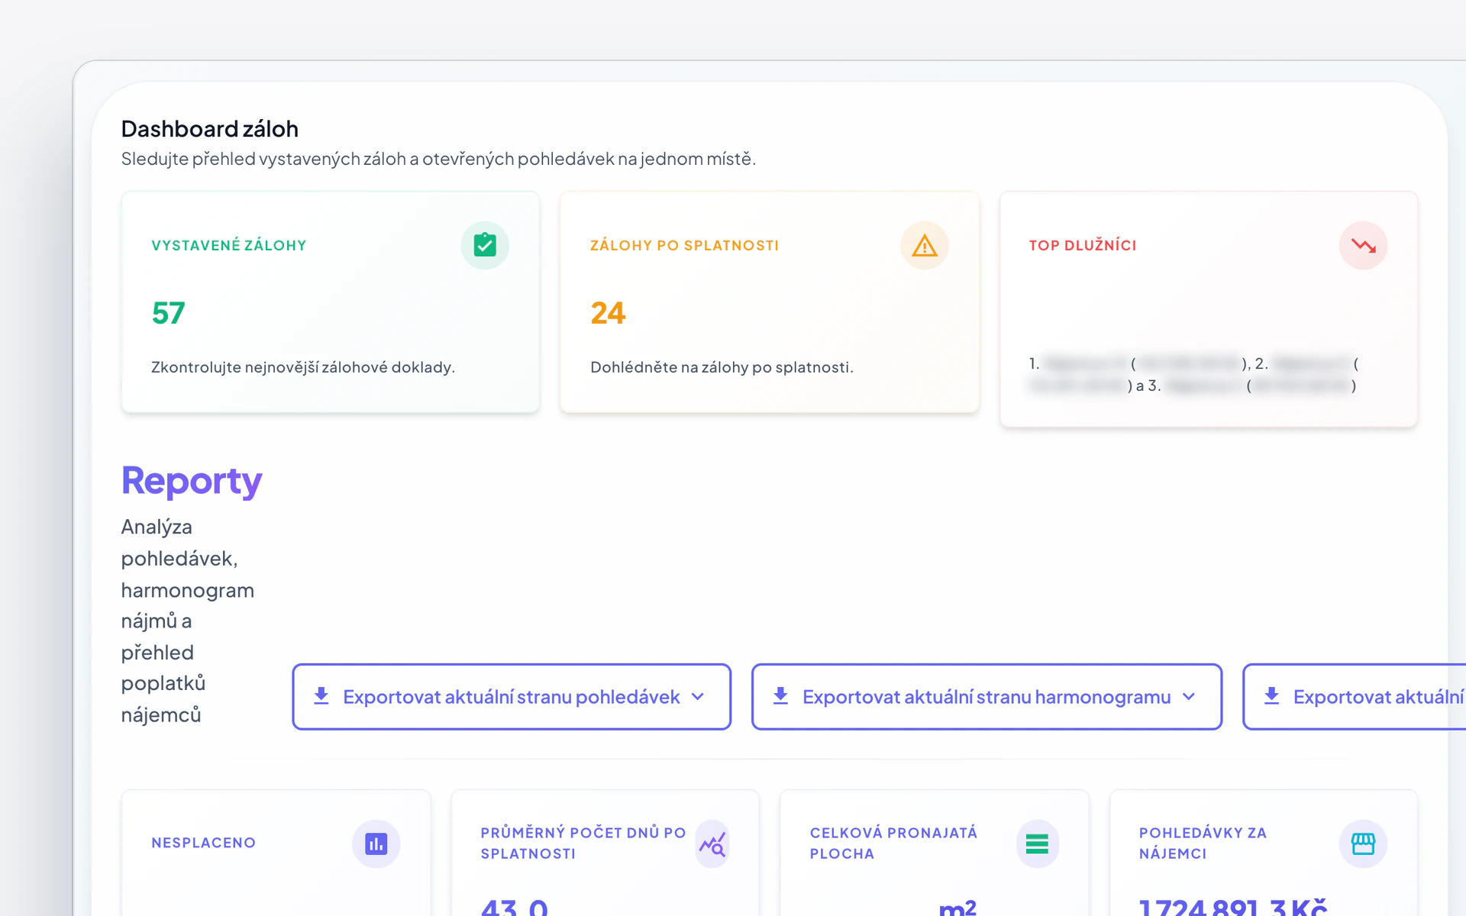
Task: Expand chevron on Exportovat aktuální stranu harmonogramu
Action: coord(1189,696)
